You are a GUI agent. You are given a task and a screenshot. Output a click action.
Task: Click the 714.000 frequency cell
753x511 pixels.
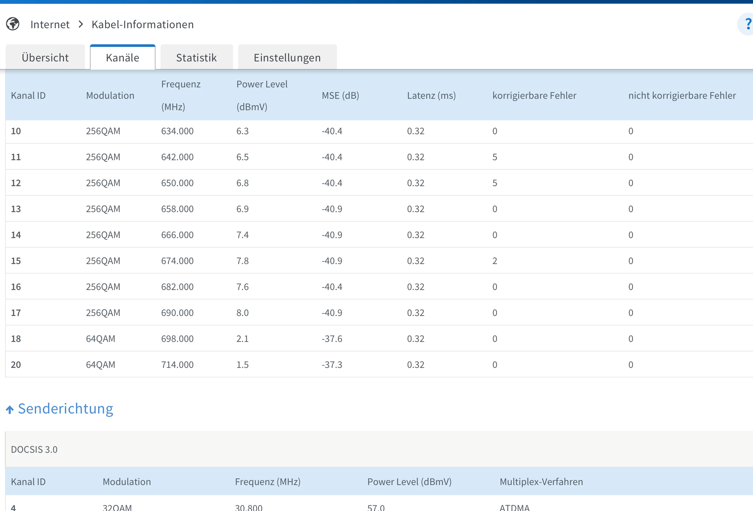point(177,364)
